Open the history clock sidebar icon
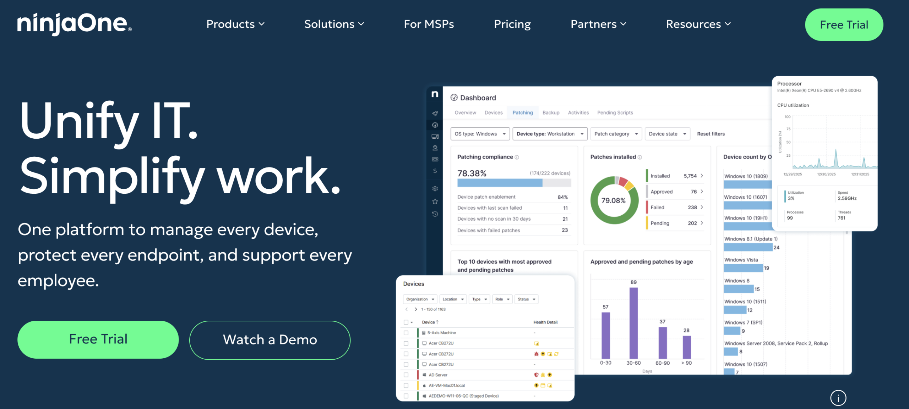This screenshot has width=909, height=409. [x=435, y=214]
